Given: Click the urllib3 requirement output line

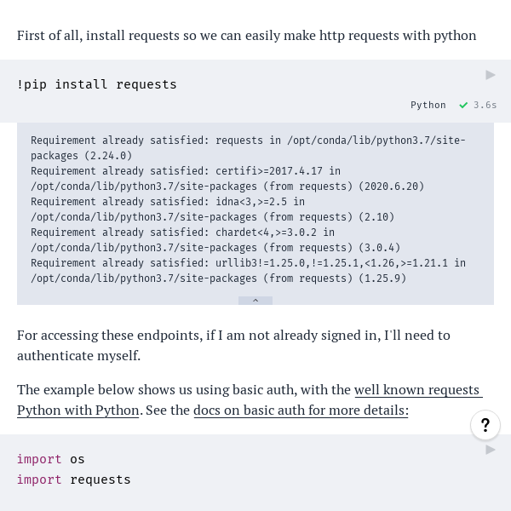Looking at the screenshot, I should click(249, 271).
